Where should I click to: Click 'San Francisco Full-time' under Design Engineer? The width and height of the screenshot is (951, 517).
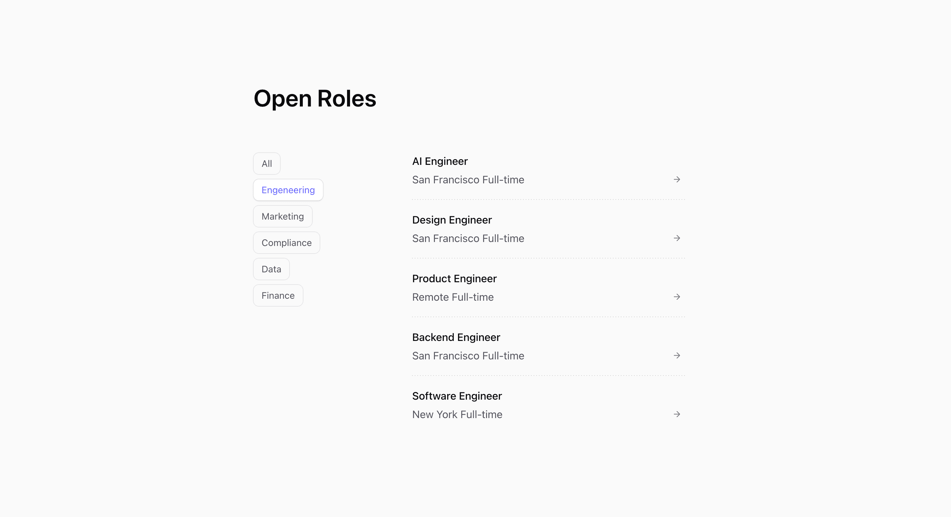(x=468, y=239)
